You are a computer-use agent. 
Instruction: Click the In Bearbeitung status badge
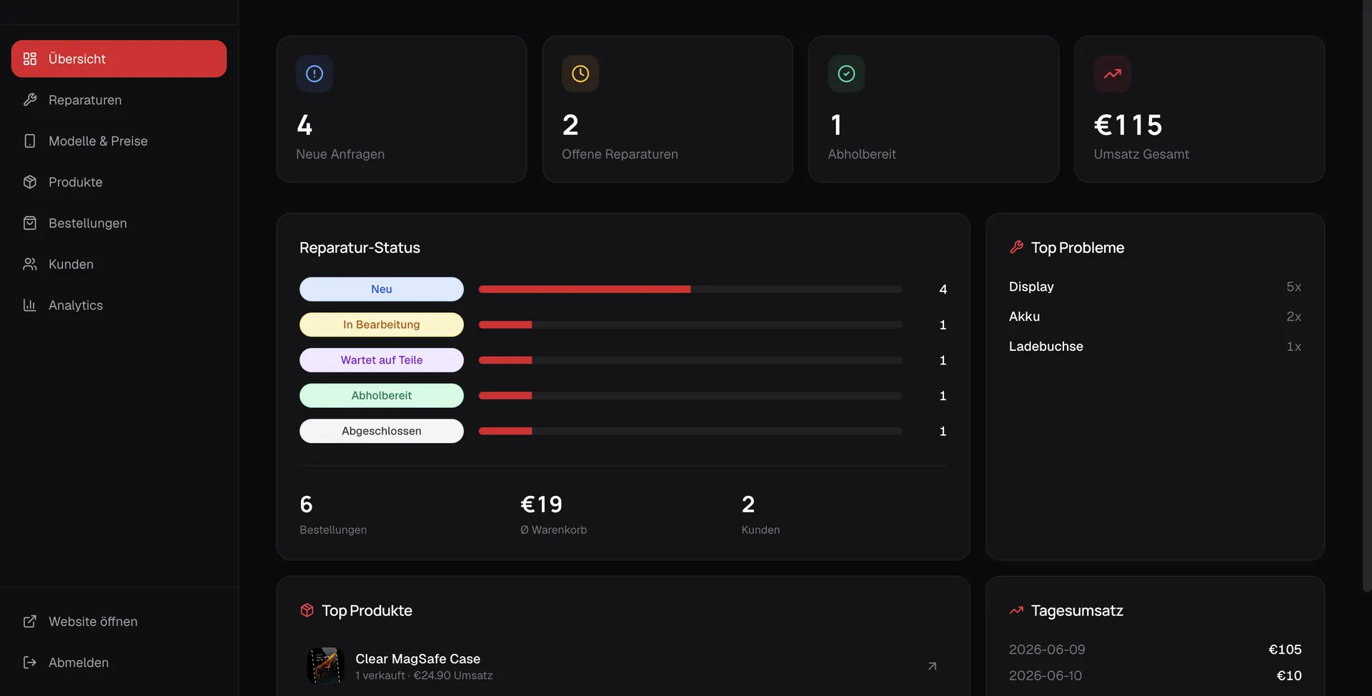pyautogui.click(x=382, y=324)
